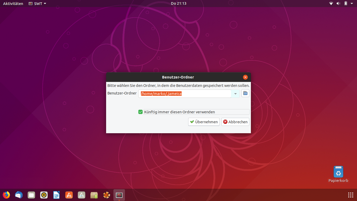Open the SWT application menu

tap(37, 4)
